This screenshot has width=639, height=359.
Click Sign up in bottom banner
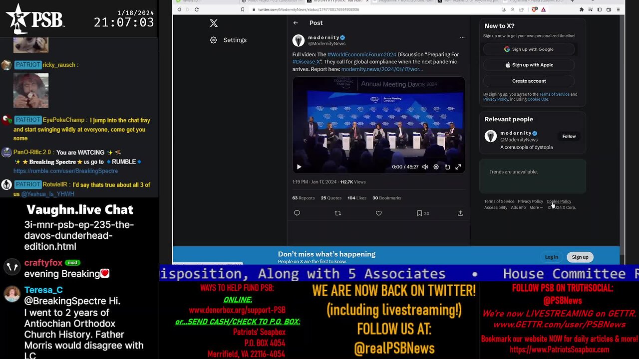tap(580, 257)
